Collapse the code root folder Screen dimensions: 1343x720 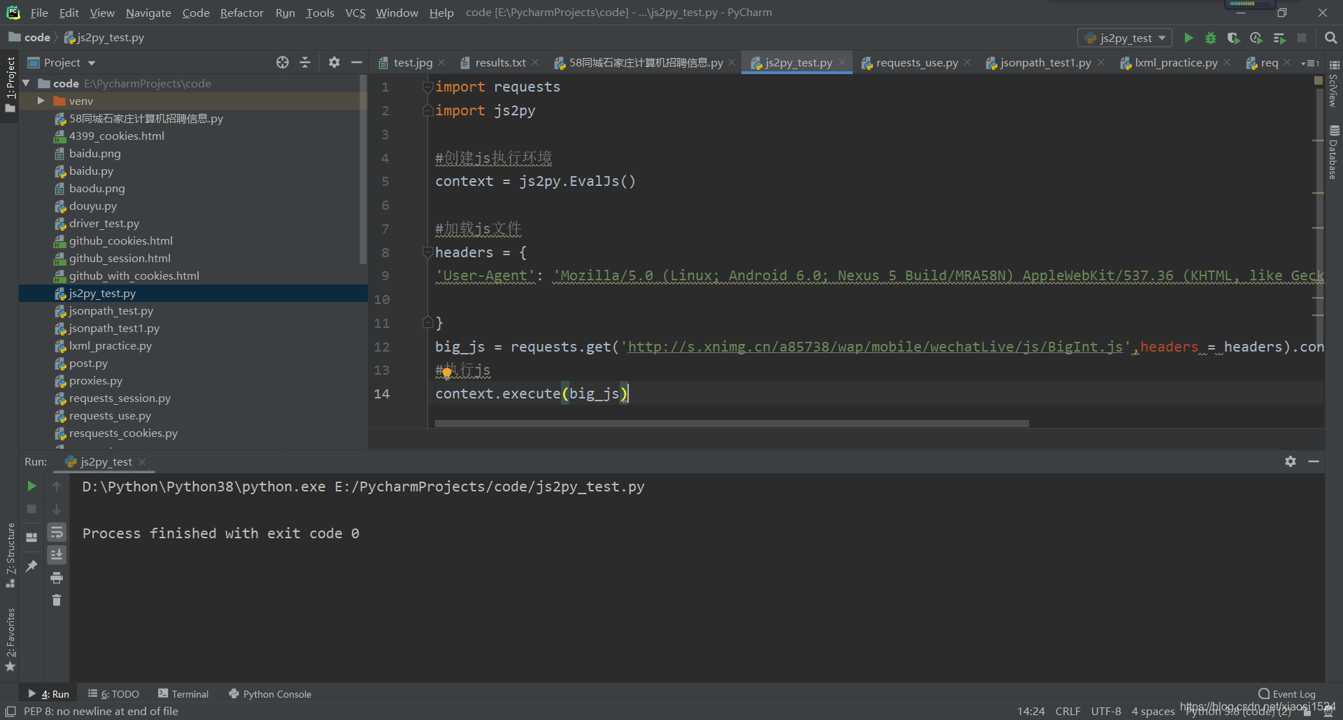click(27, 83)
